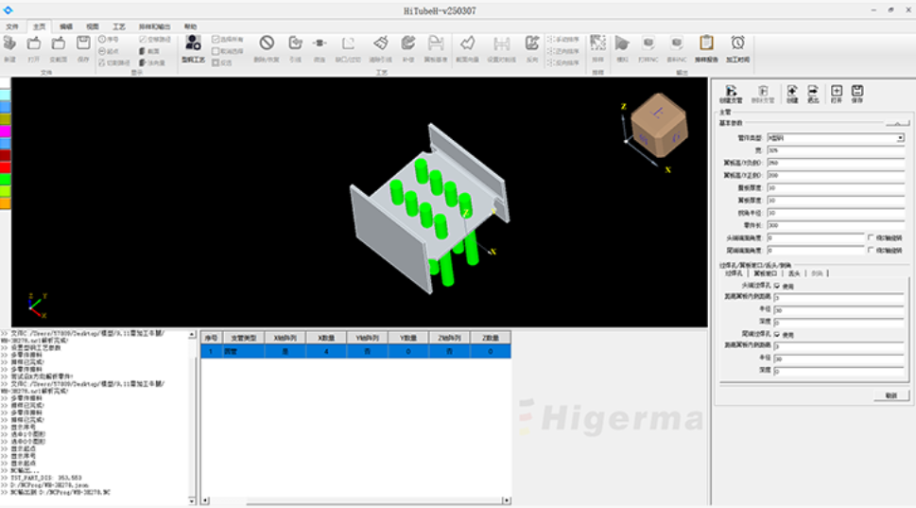Expand the 基本参数 section button
This screenshot has width=916, height=508.
[896, 123]
